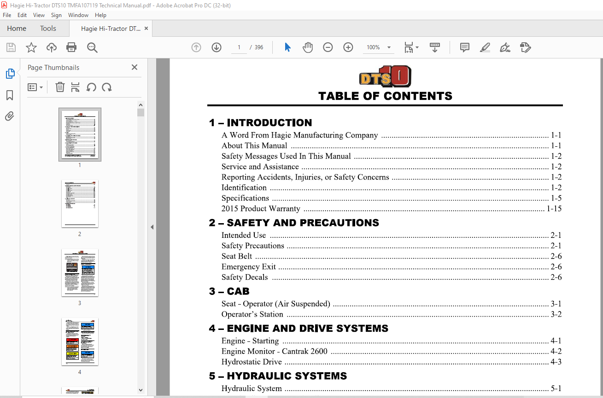The height and width of the screenshot is (398, 603).
Task: Open the File menu
Action: [7, 15]
